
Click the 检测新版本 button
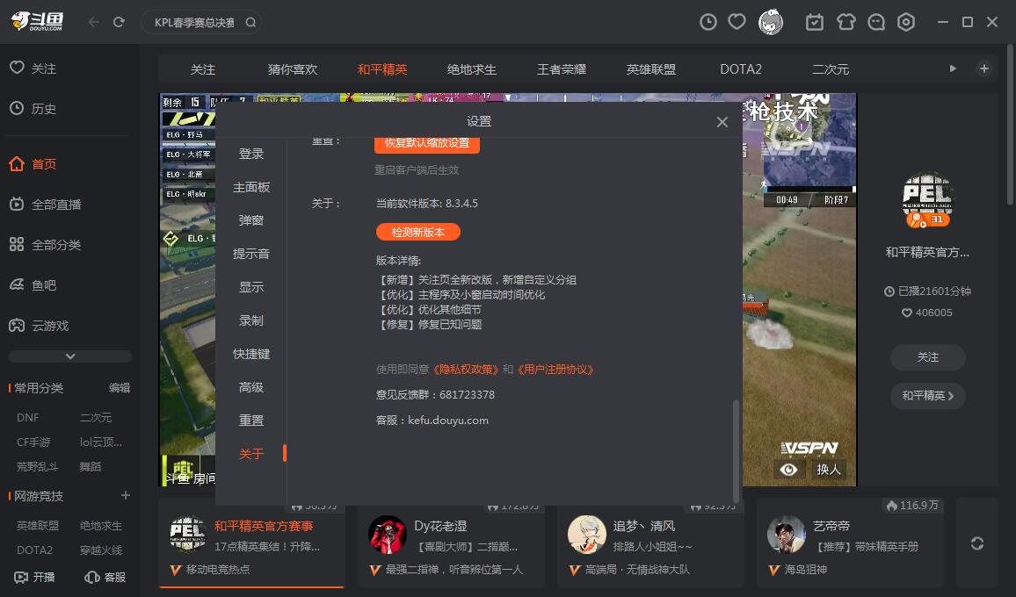coord(418,233)
